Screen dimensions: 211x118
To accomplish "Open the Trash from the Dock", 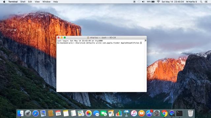I will [x=190, y=113].
